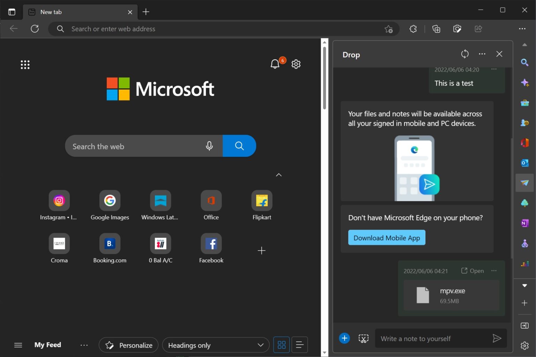536x357 pixels.
Task: Open the Drop panel icon in sidebar
Action: pos(525,183)
